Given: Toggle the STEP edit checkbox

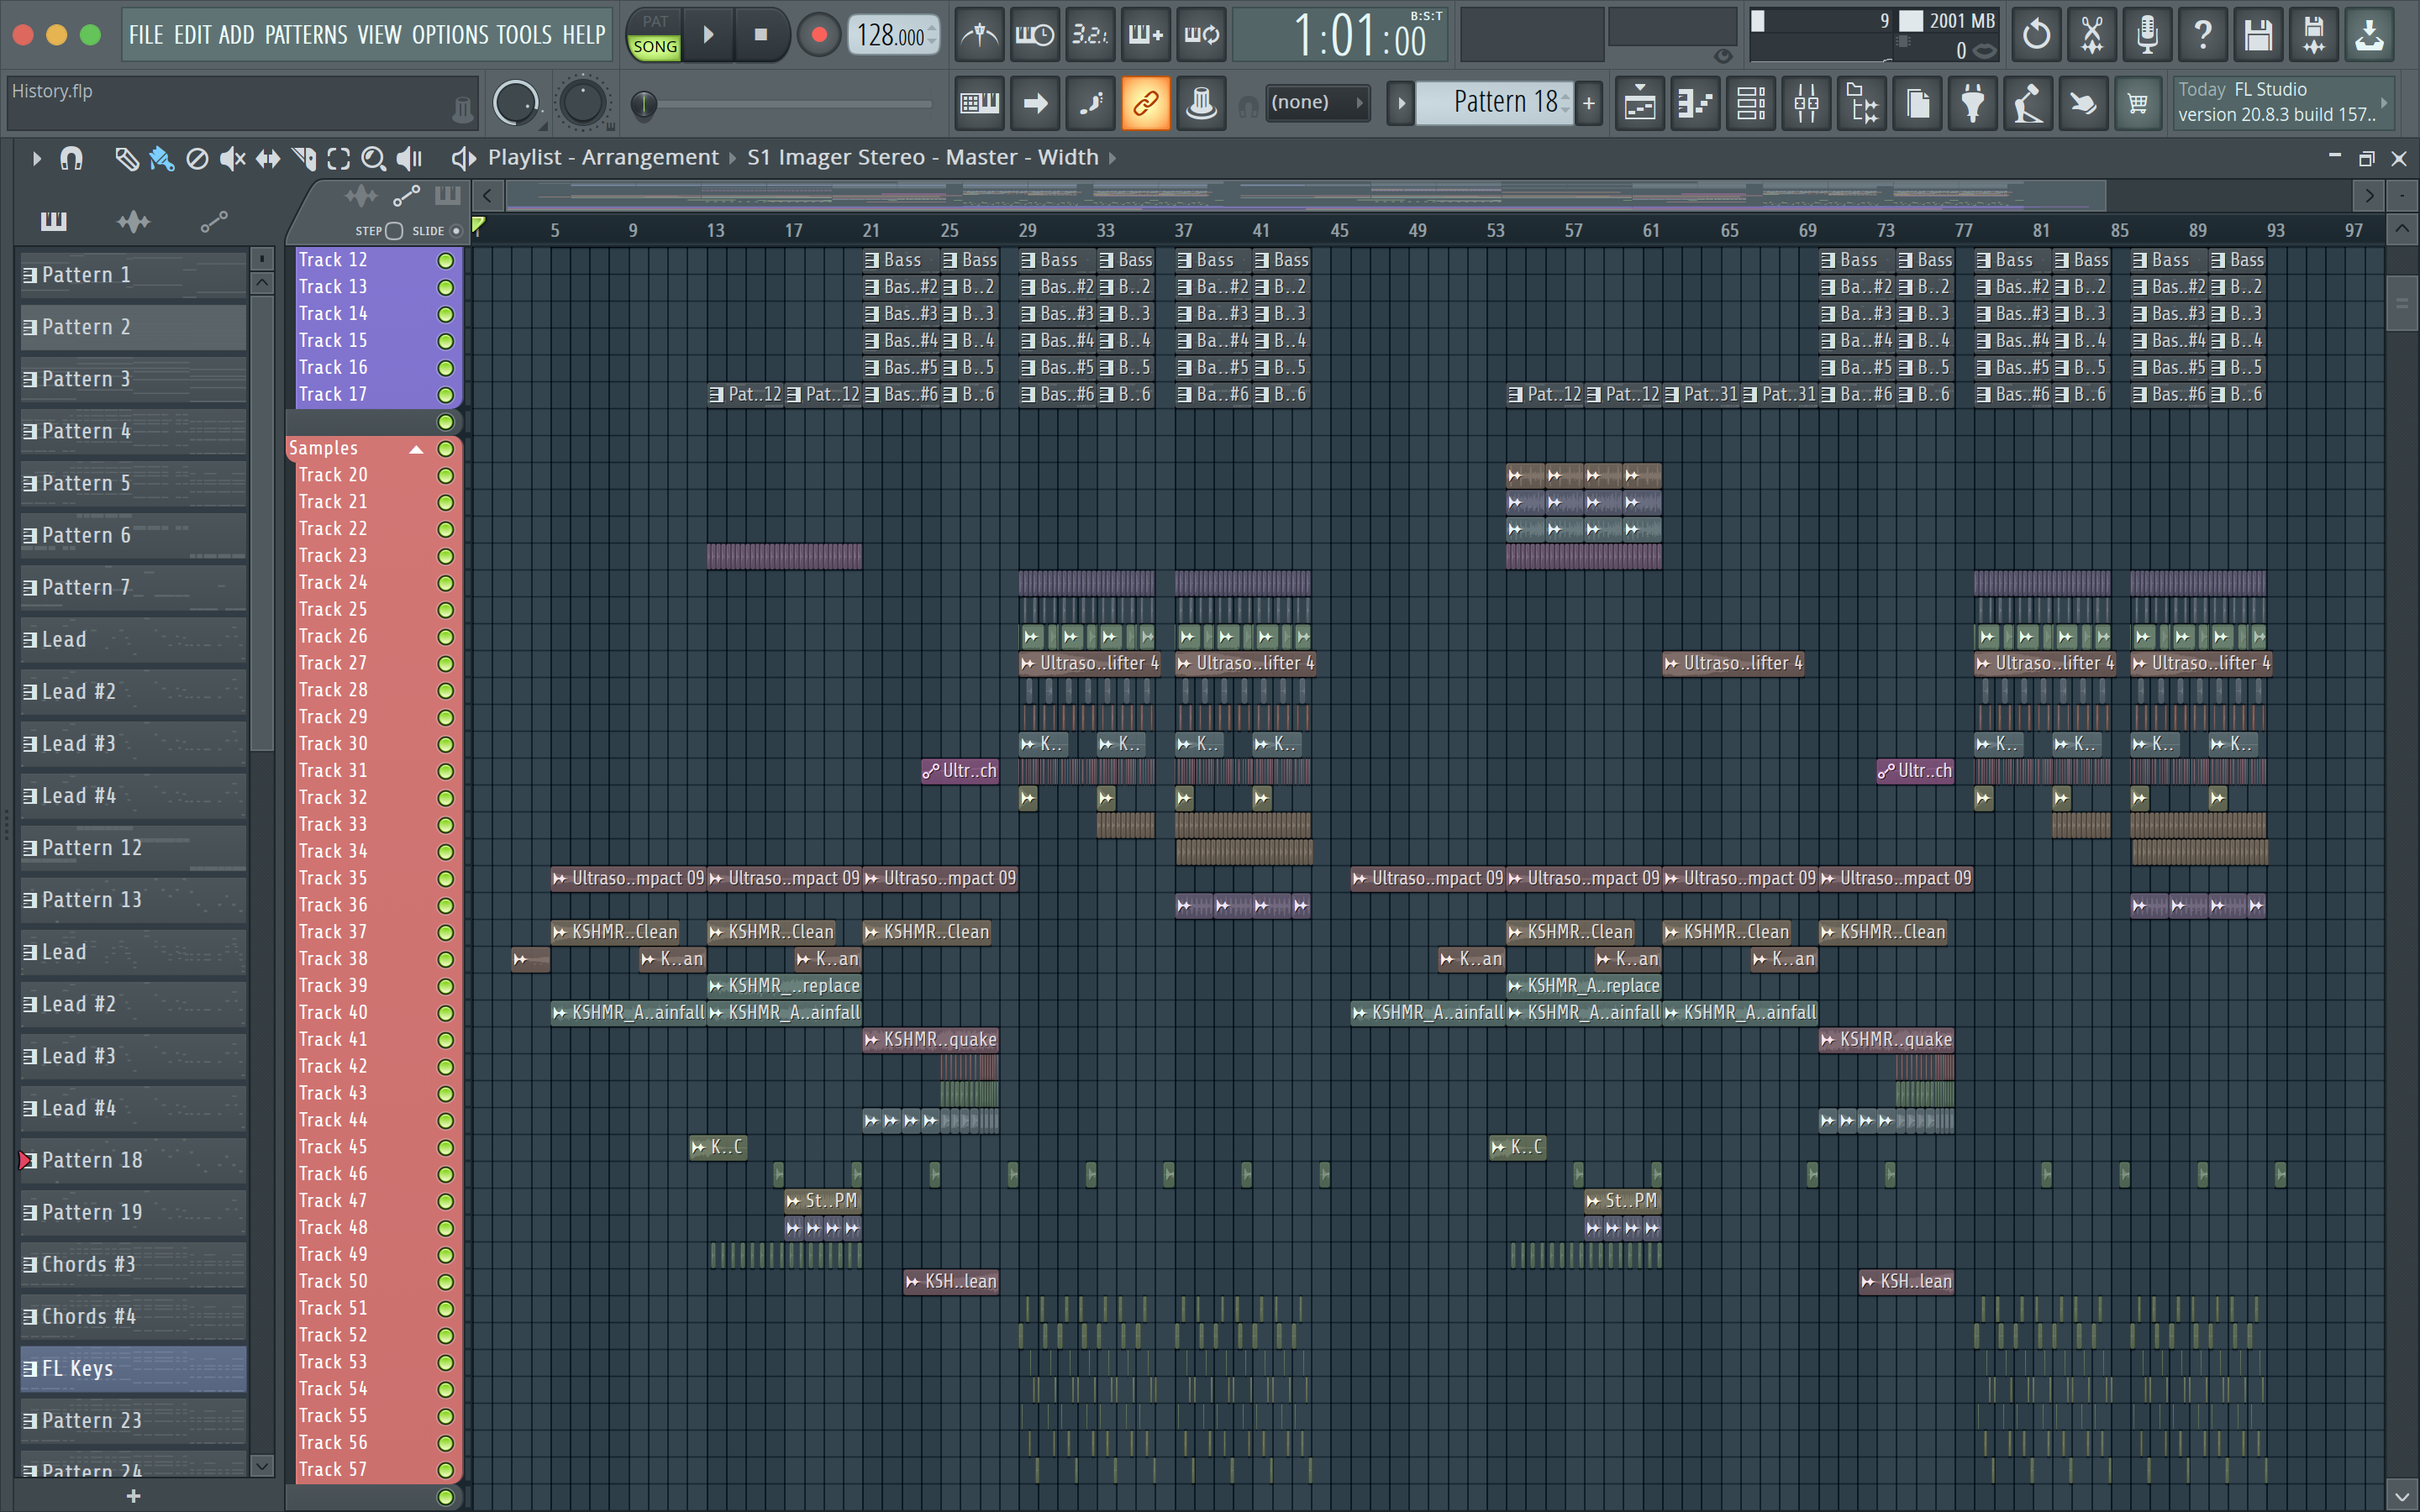Looking at the screenshot, I should [394, 231].
